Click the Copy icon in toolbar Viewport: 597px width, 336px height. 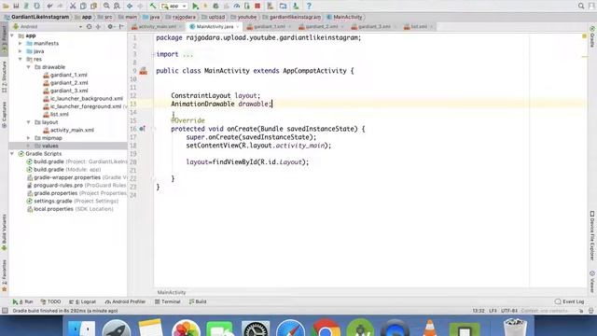[83, 7]
